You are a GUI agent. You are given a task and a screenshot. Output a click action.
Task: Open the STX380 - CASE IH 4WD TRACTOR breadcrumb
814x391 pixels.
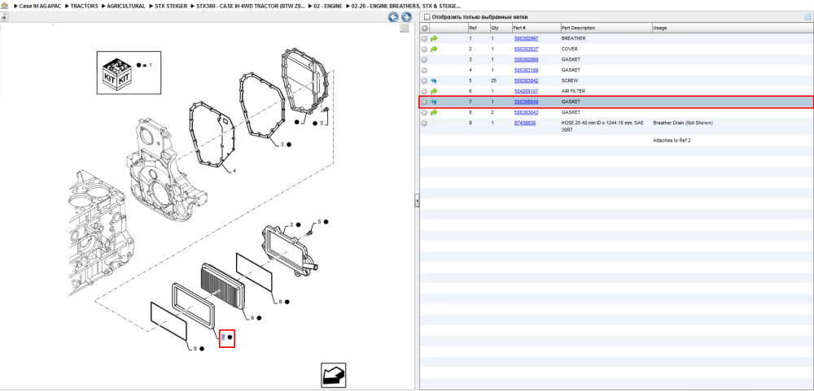click(x=250, y=6)
